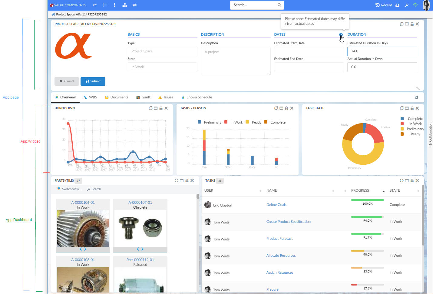Viewport: 433px width, 294px height.
Task: Click the exclamation mark icon in header
Action: point(114,5)
